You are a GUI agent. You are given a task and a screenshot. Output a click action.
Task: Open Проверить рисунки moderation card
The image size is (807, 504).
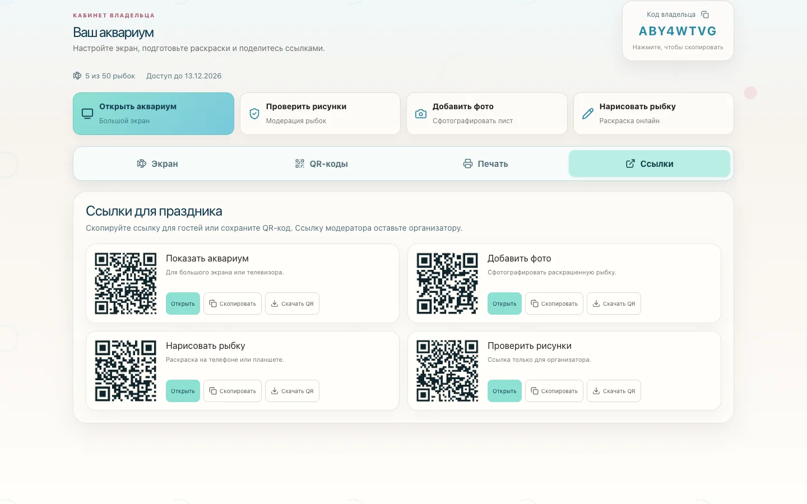[320, 114]
